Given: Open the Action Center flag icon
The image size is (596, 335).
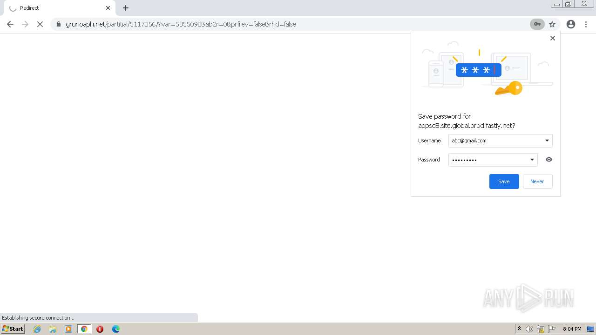Looking at the screenshot, I should tap(552, 329).
